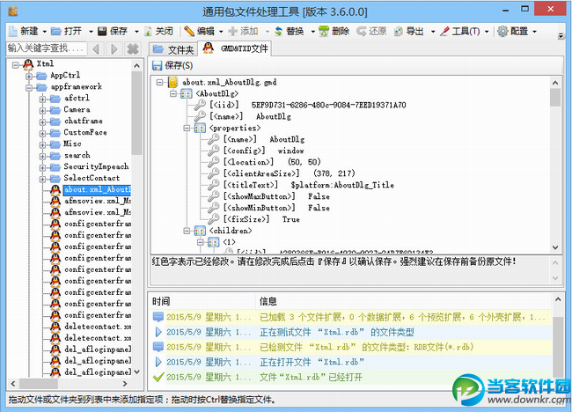Open the 保存 dropdown arrow
Viewport: 572px width, 412px height.
tap(136, 32)
